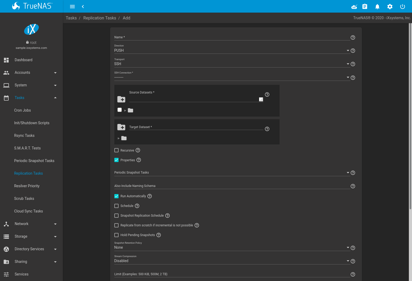Click Tasks breadcrumb link

click(x=71, y=18)
